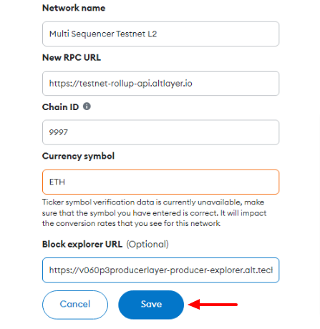Click the 'New RPC URL' label
The height and width of the screenshot is (329, 320).
click(72, 57)
